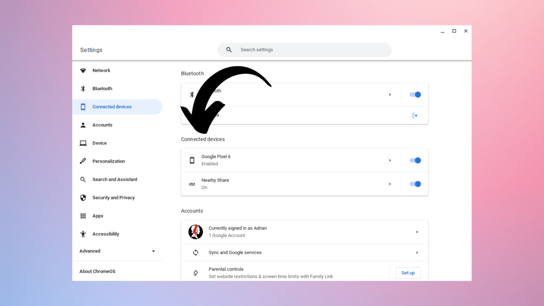Open Search and Assistant settings
544x306 pixels.
(117, 180)
